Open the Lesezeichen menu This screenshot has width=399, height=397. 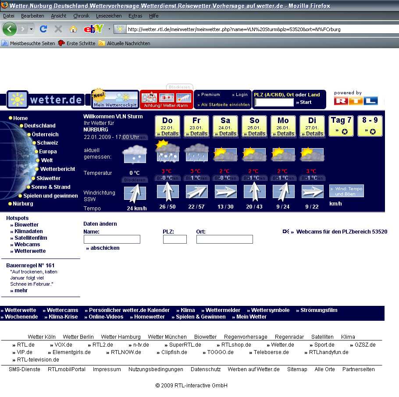(x=110, y=16)
